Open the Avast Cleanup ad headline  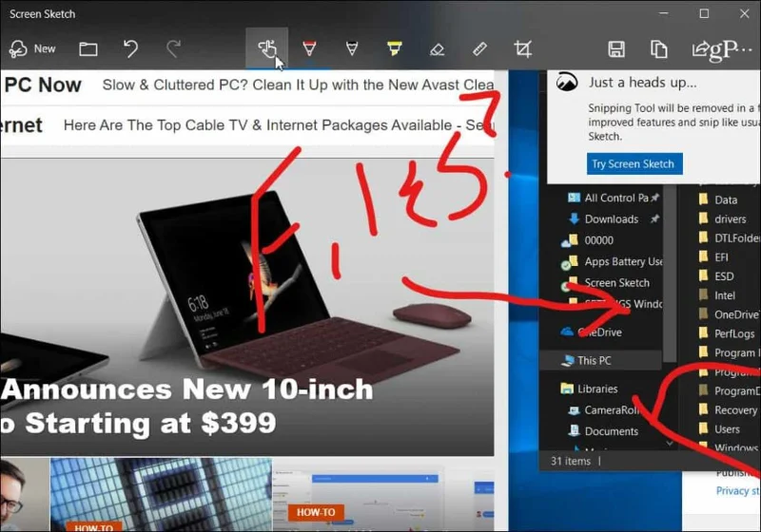tap(298, 85)
